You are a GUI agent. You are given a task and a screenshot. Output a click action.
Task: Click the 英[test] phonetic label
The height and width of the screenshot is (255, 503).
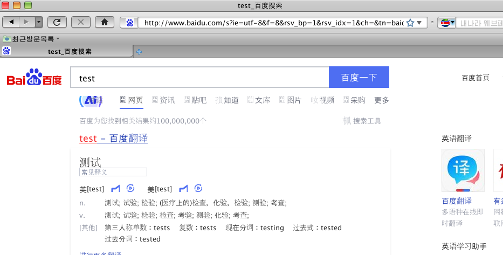[92, 189]
